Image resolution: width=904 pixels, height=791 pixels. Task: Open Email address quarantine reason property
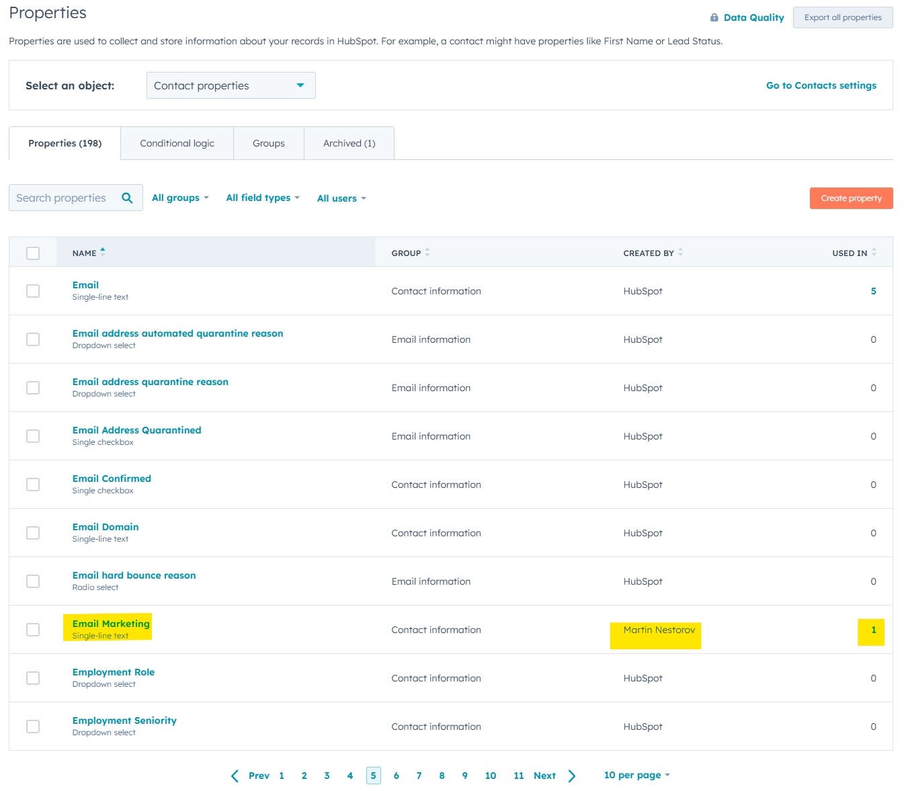pyautogui.click(x=150, y=382)
